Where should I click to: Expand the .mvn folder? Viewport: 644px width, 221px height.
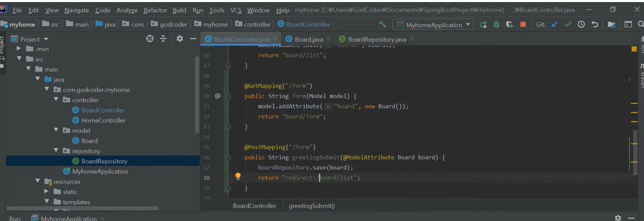pyautogui.click(x=19, y=49)
